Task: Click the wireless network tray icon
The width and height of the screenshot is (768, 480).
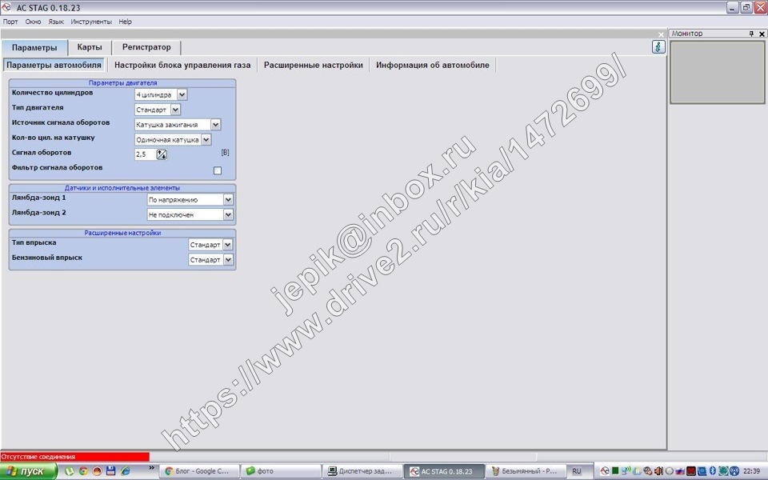Action: point(626,470)
